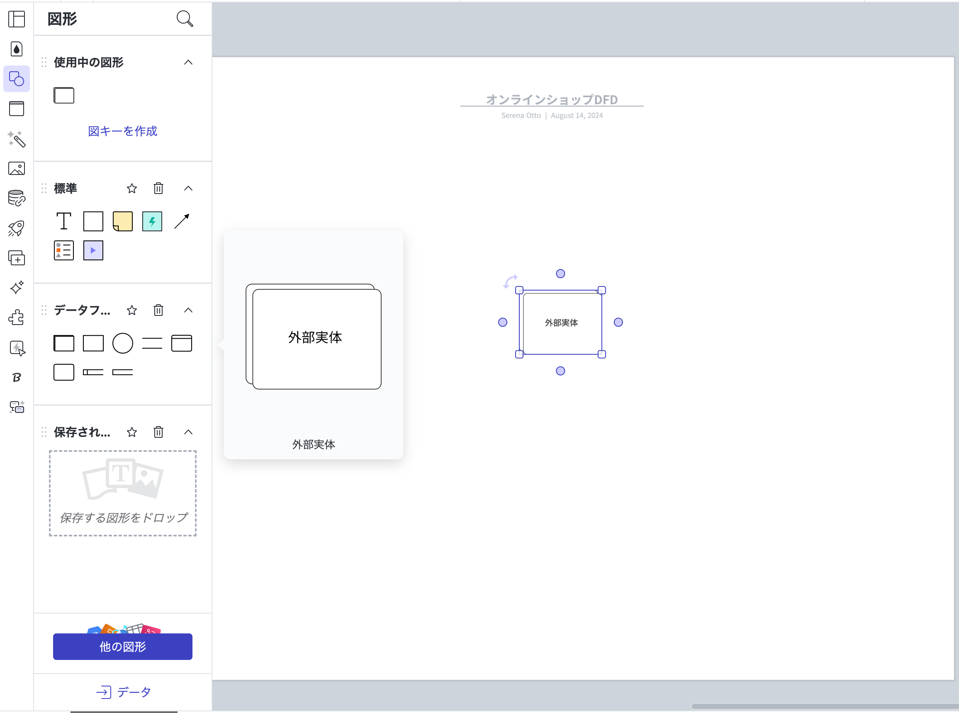Select the data store double-line shape
Screen dimensions: 959x713
coord(152,344)
